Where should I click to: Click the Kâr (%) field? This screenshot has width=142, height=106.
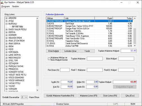pyautogui.click(x=67, y=87)
